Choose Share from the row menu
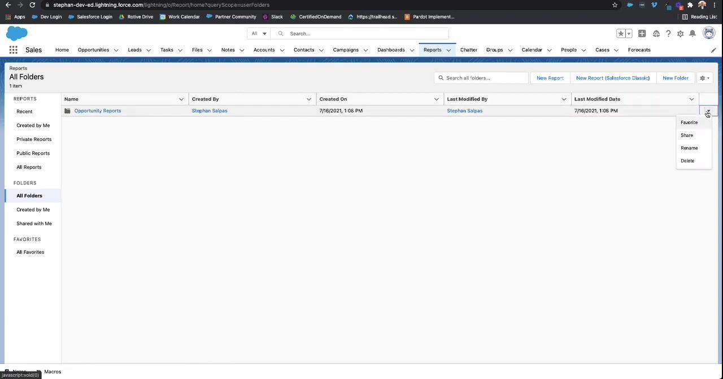This screenshot has width=723, height=379. click(x=694, y=135)
